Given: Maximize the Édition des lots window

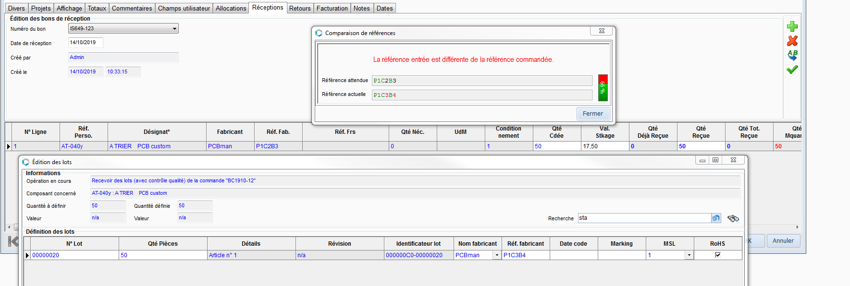Looking at the screenshot, I should pos(715,160).
